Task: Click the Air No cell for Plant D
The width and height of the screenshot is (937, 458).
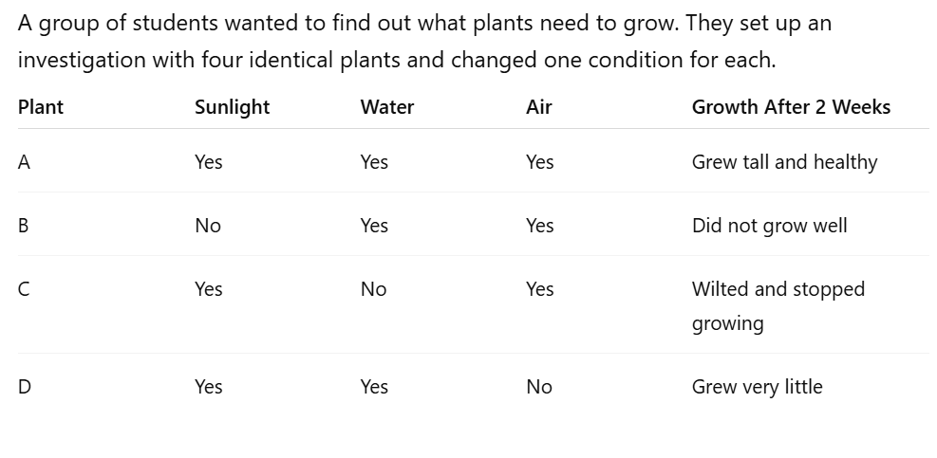Action: pos(538,387)
